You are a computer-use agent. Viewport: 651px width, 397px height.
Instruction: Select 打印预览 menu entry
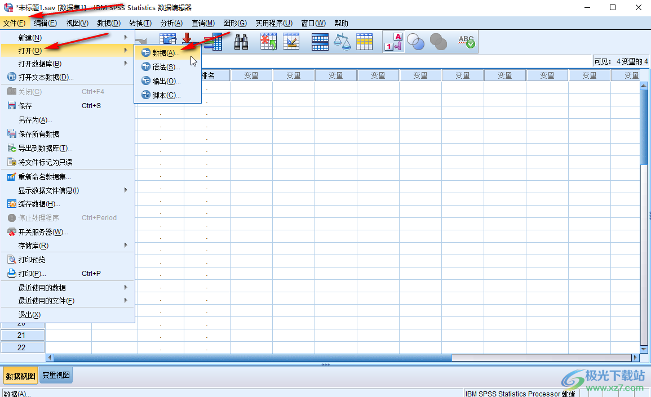pos(68,260)
